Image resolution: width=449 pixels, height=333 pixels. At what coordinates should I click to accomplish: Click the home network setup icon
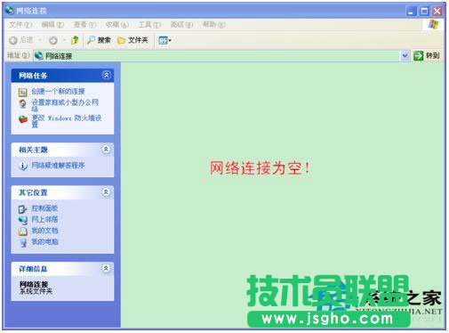(23, 104)
